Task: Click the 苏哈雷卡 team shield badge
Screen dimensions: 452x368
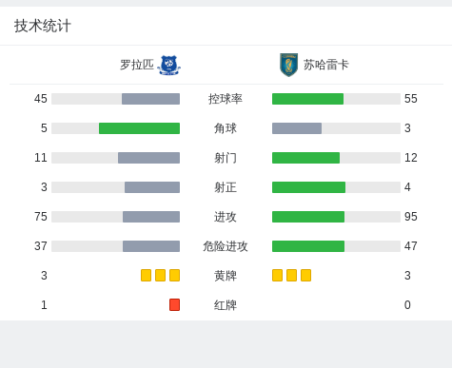Action: click(288, 65)
